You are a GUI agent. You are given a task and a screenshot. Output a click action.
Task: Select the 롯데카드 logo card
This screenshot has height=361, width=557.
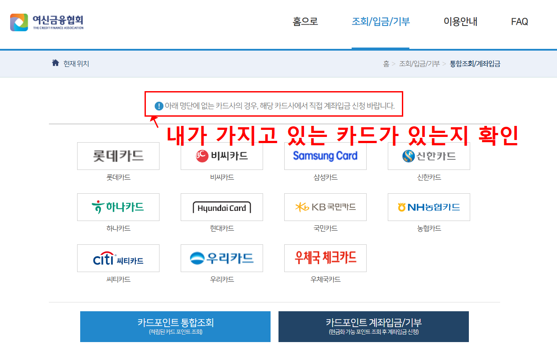118,156
